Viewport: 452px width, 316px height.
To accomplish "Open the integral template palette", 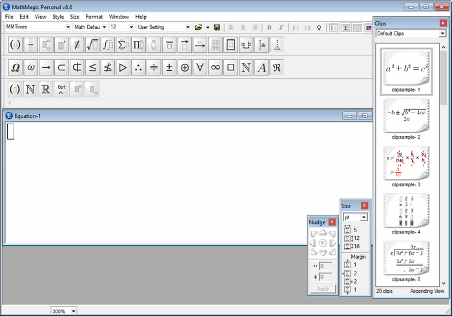I will tap(108, 45).
